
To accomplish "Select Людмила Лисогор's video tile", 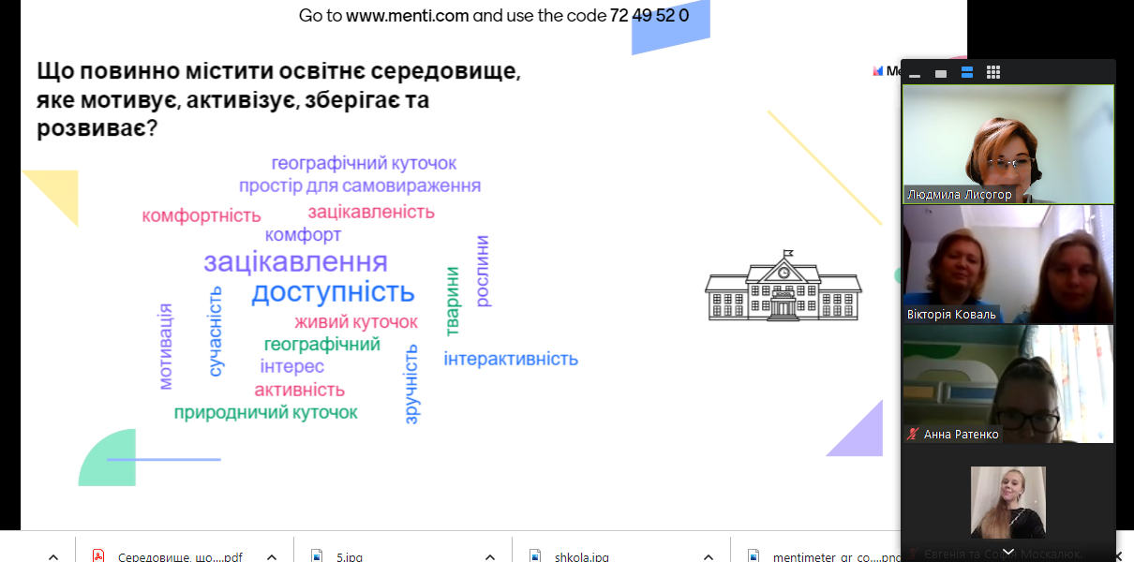I will pos(1007,143).
